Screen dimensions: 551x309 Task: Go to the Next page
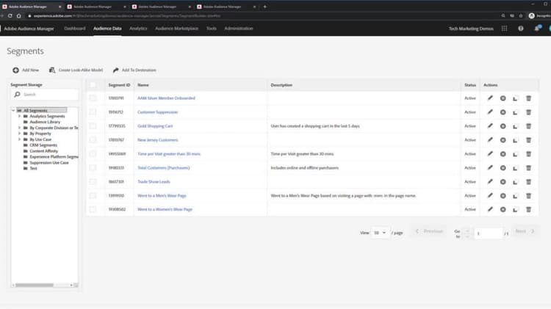pos(525,231)
